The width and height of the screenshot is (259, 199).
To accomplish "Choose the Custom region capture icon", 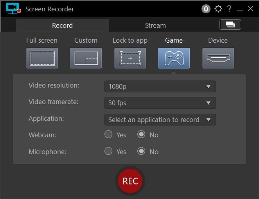I will [x=86, y=58].
